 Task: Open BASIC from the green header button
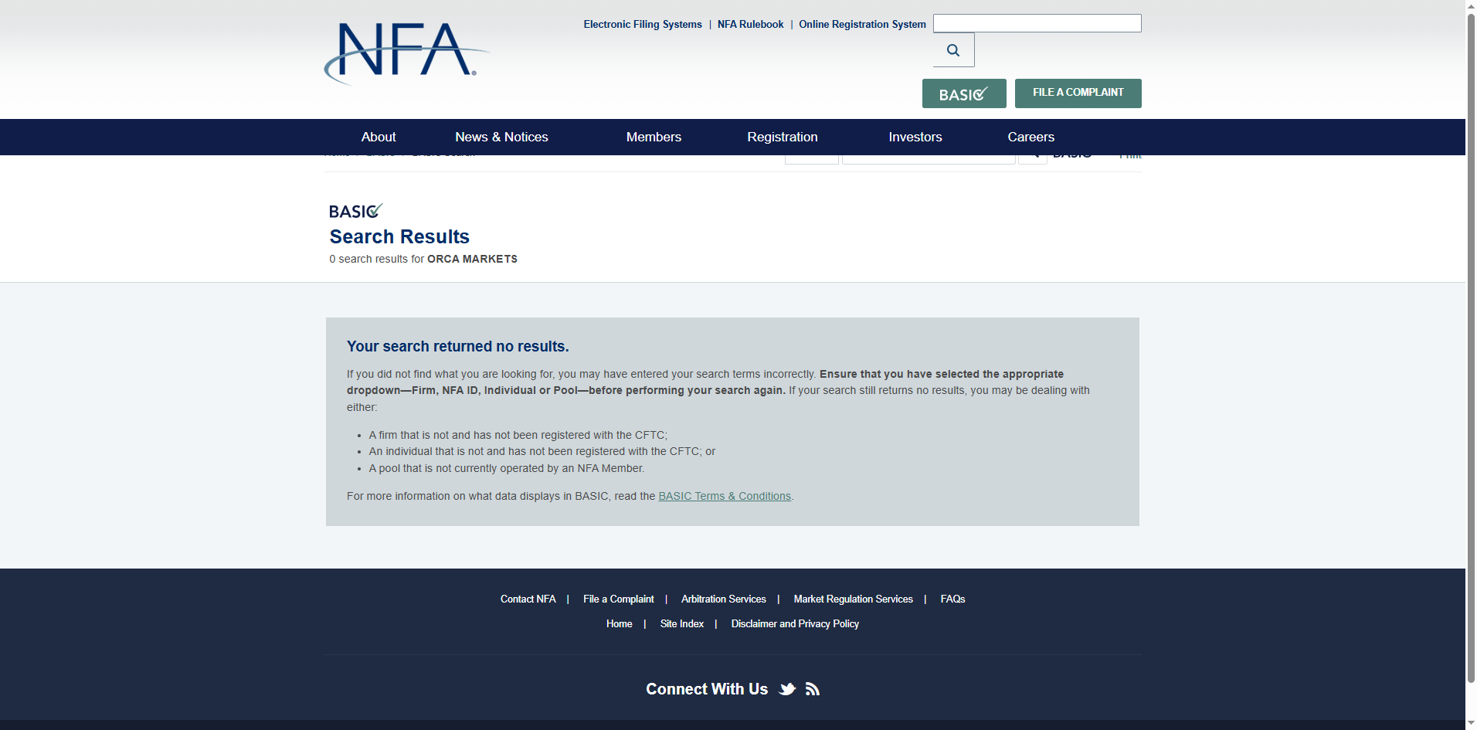point(964,93)
